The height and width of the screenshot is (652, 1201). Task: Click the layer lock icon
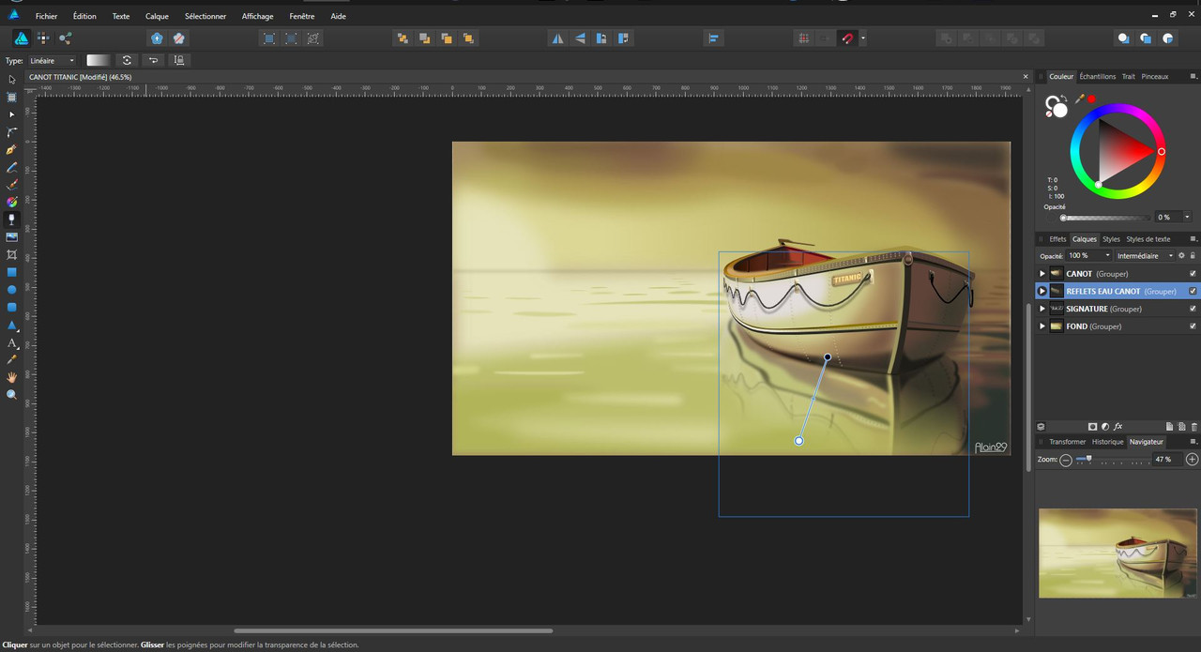pyautogui.click(x=1193, y=255)
